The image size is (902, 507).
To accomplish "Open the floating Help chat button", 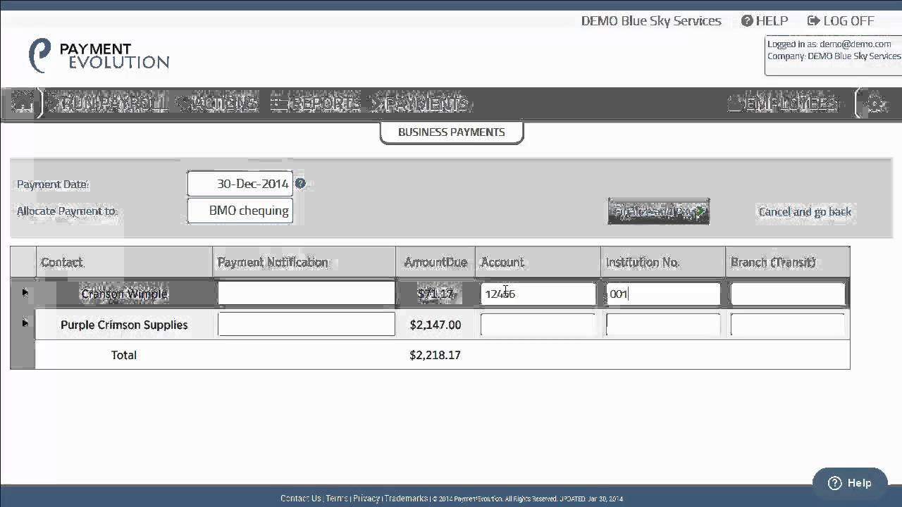I will [x=849, y=483].
